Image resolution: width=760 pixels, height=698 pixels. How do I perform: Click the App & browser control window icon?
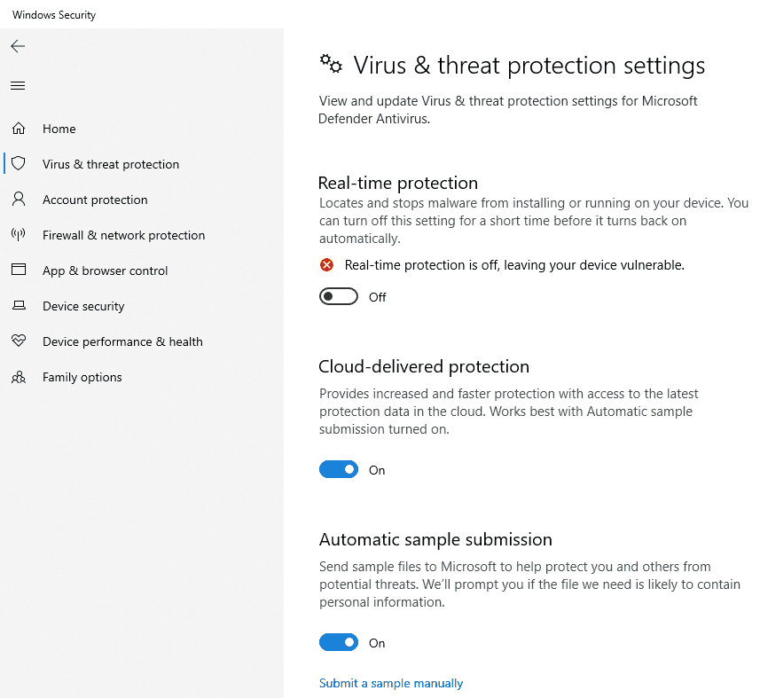pyautogui.click(x=19, y=270)
